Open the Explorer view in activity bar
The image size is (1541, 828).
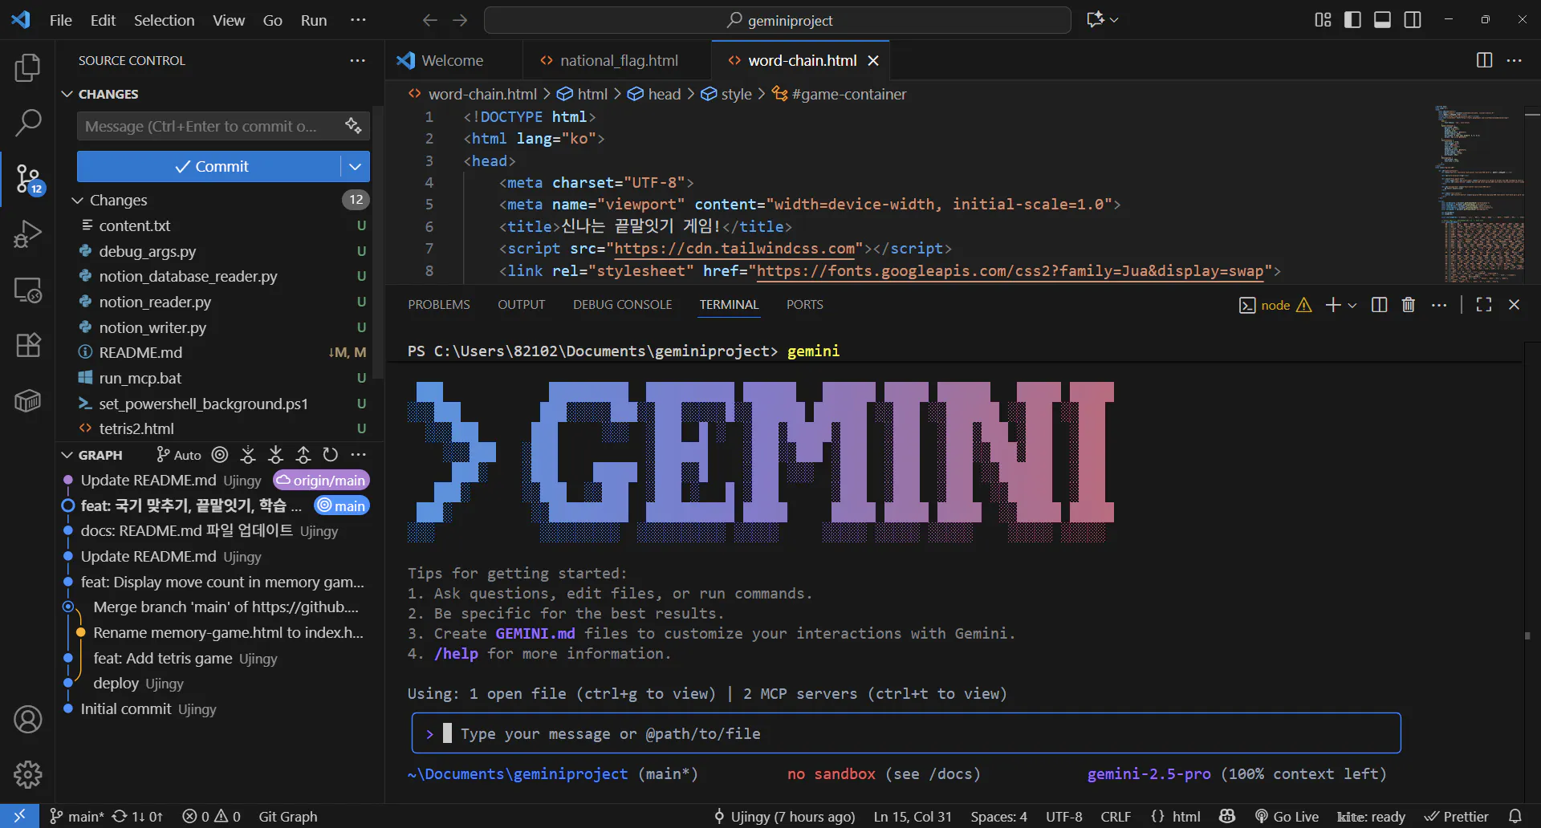pyautogui.click(x=27, y=68)
